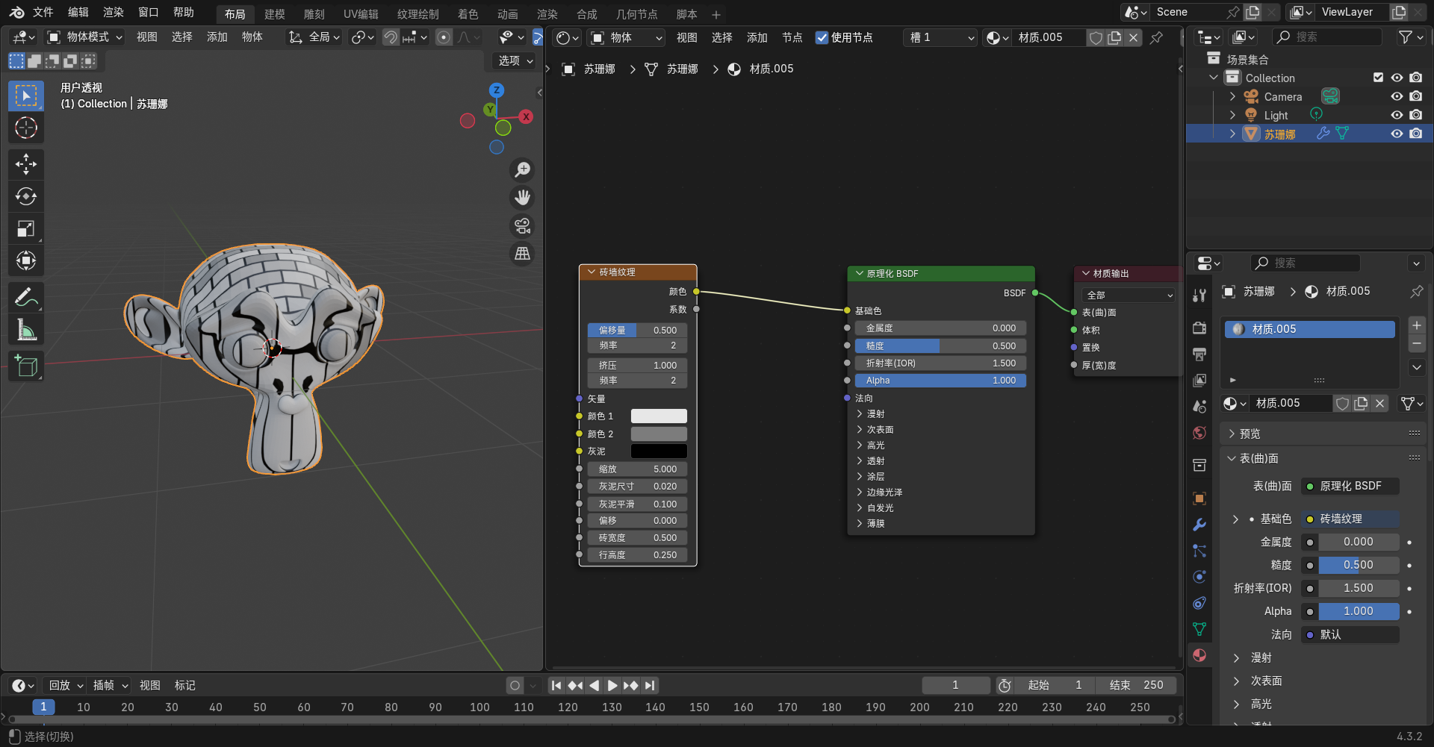Select the Measure ruler tool
The width and height of the screenshot is (1434, 747).
(26, 330)
